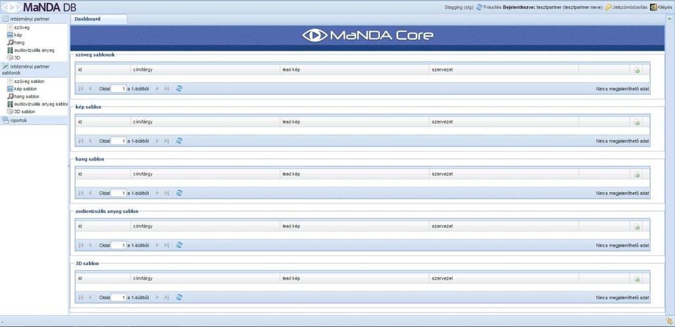Image resolution: width=675 pixels, height=327 pixels.
Task: Go to next page in szöveg sablonok
Action: pyautogui.click(x=157, y=89)
